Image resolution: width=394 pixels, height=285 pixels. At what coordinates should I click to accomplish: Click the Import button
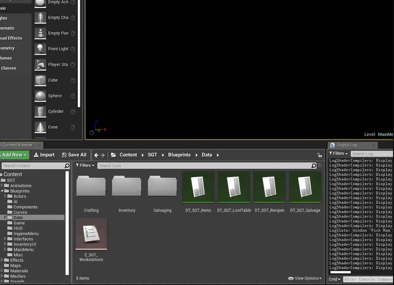click(44, 155)
